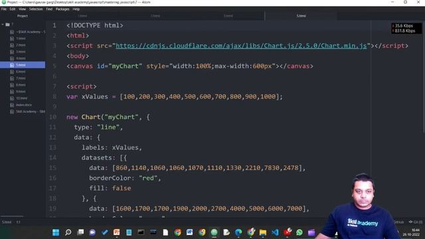Select the highlighted 5.html tree file
Image resolution: width=425 pixels, height=239 pixels.
[23, 65]
